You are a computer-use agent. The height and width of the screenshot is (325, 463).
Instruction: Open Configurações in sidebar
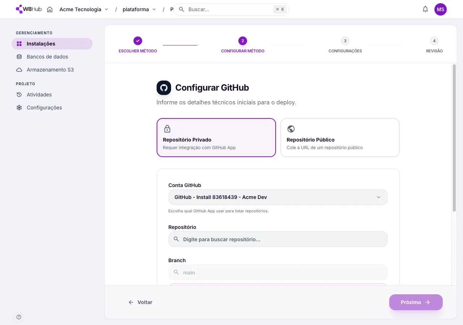coord(52,108)
